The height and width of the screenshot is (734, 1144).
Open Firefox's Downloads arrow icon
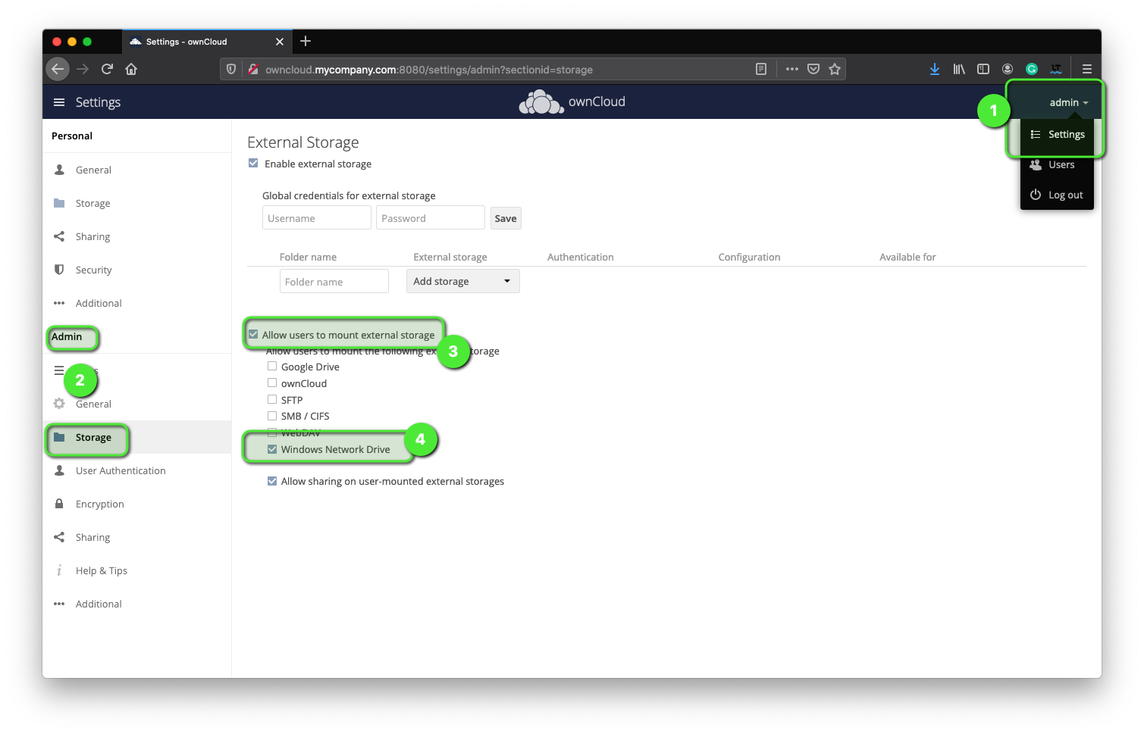(x=935, y=69)
